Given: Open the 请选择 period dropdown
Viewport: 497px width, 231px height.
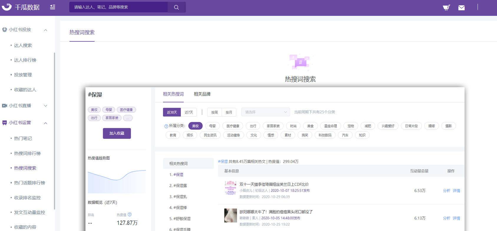Looking at the screenshot, I should (x=265, y=112).
